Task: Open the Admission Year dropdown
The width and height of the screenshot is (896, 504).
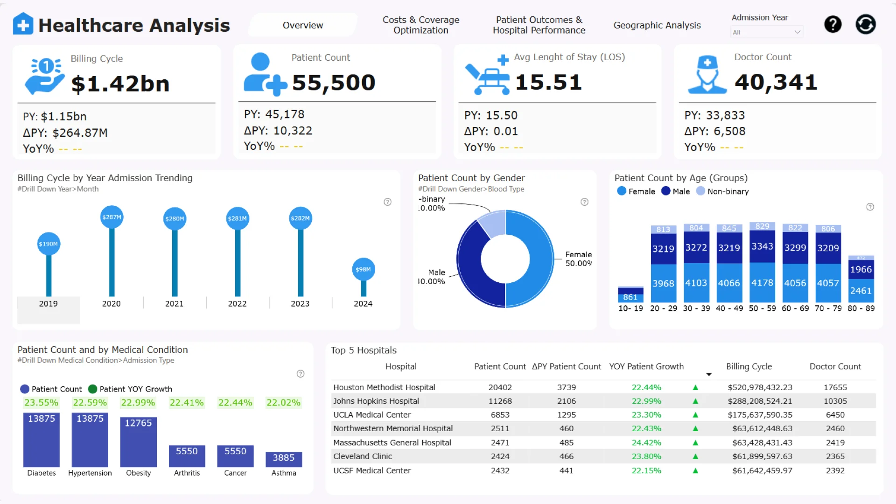Action: point(766,32)
